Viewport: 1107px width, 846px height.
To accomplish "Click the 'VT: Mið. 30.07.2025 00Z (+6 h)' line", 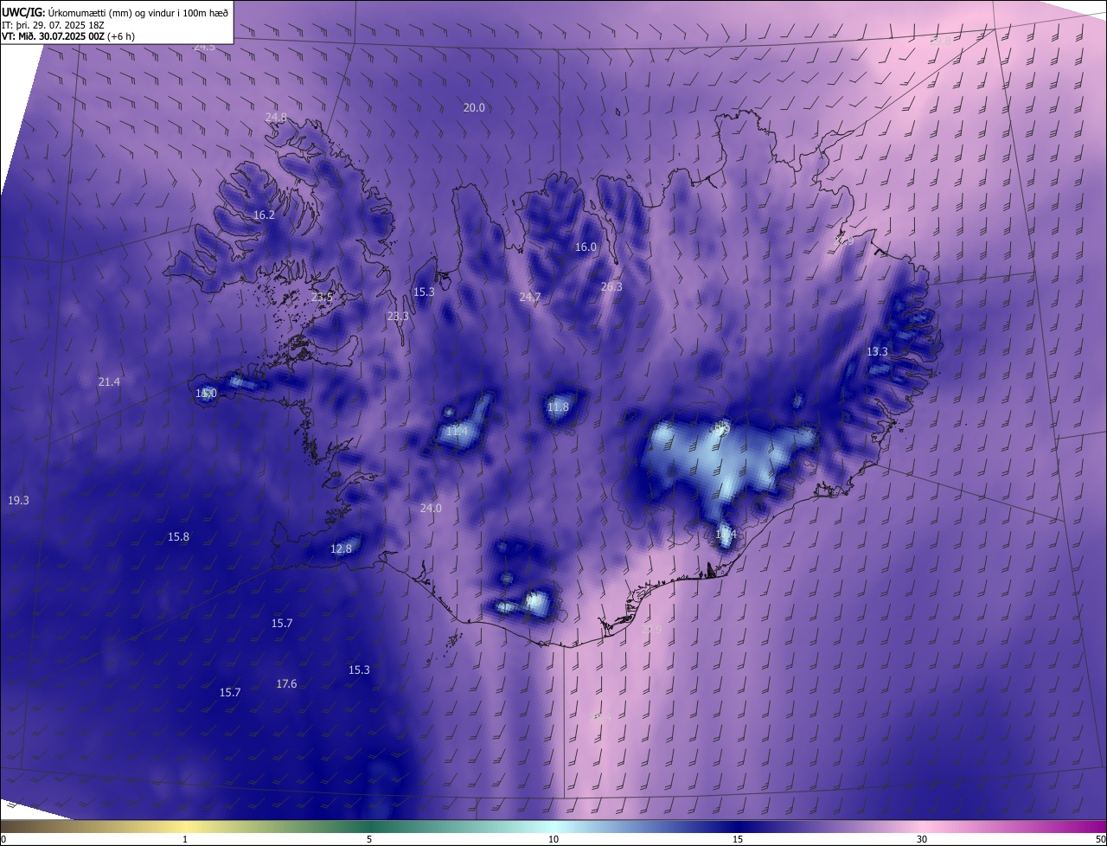I will 68,36.
